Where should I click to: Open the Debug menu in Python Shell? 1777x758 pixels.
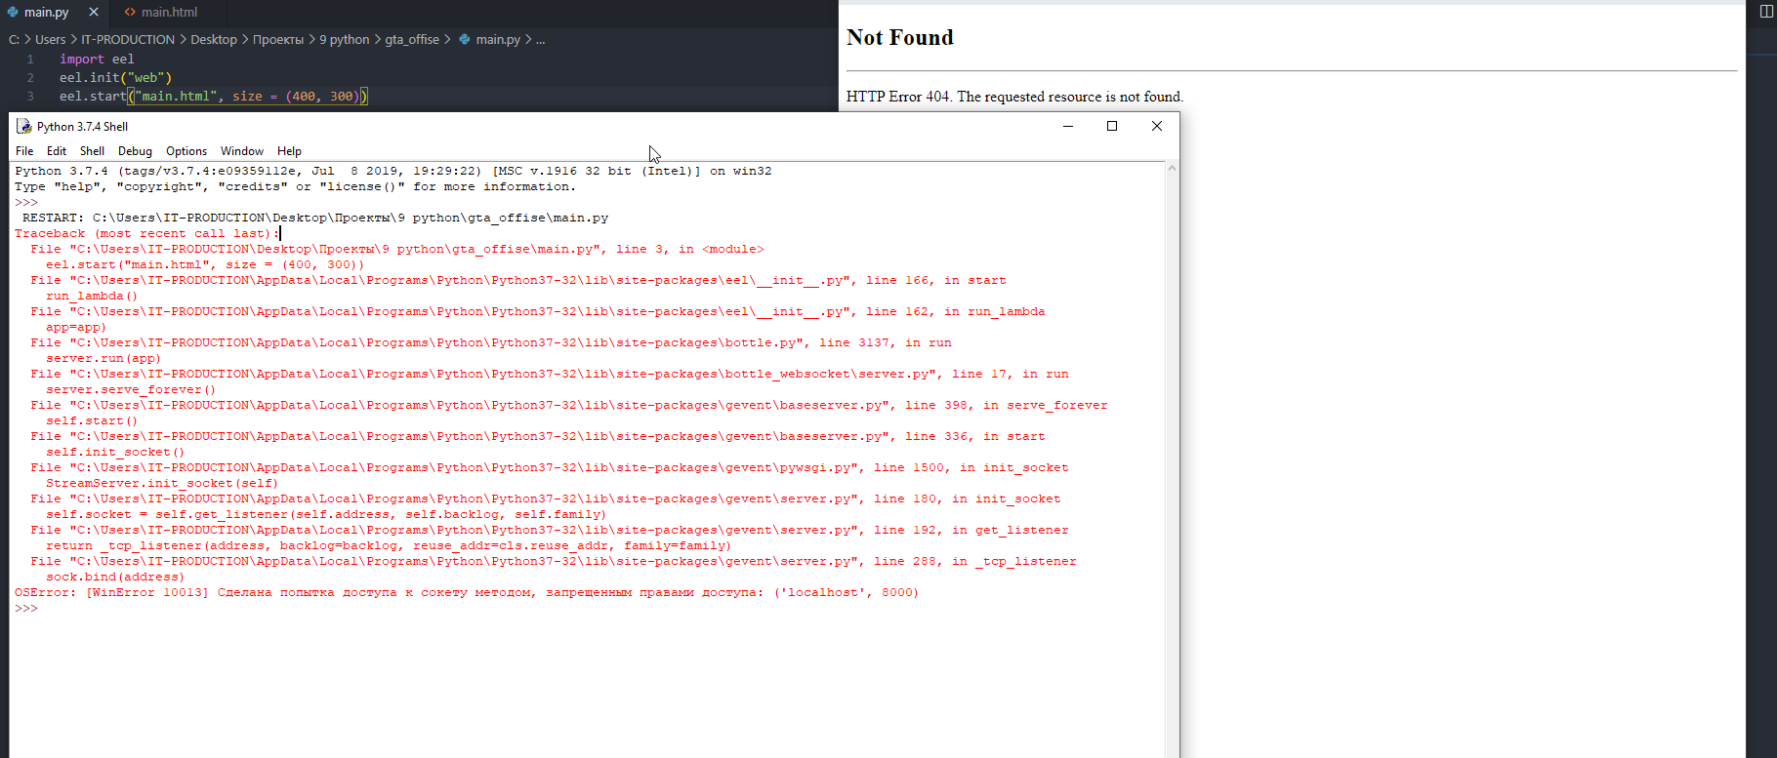(x=135, y=151)
